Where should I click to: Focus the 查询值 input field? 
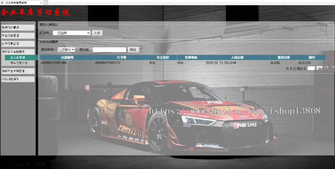coord(109,50)
